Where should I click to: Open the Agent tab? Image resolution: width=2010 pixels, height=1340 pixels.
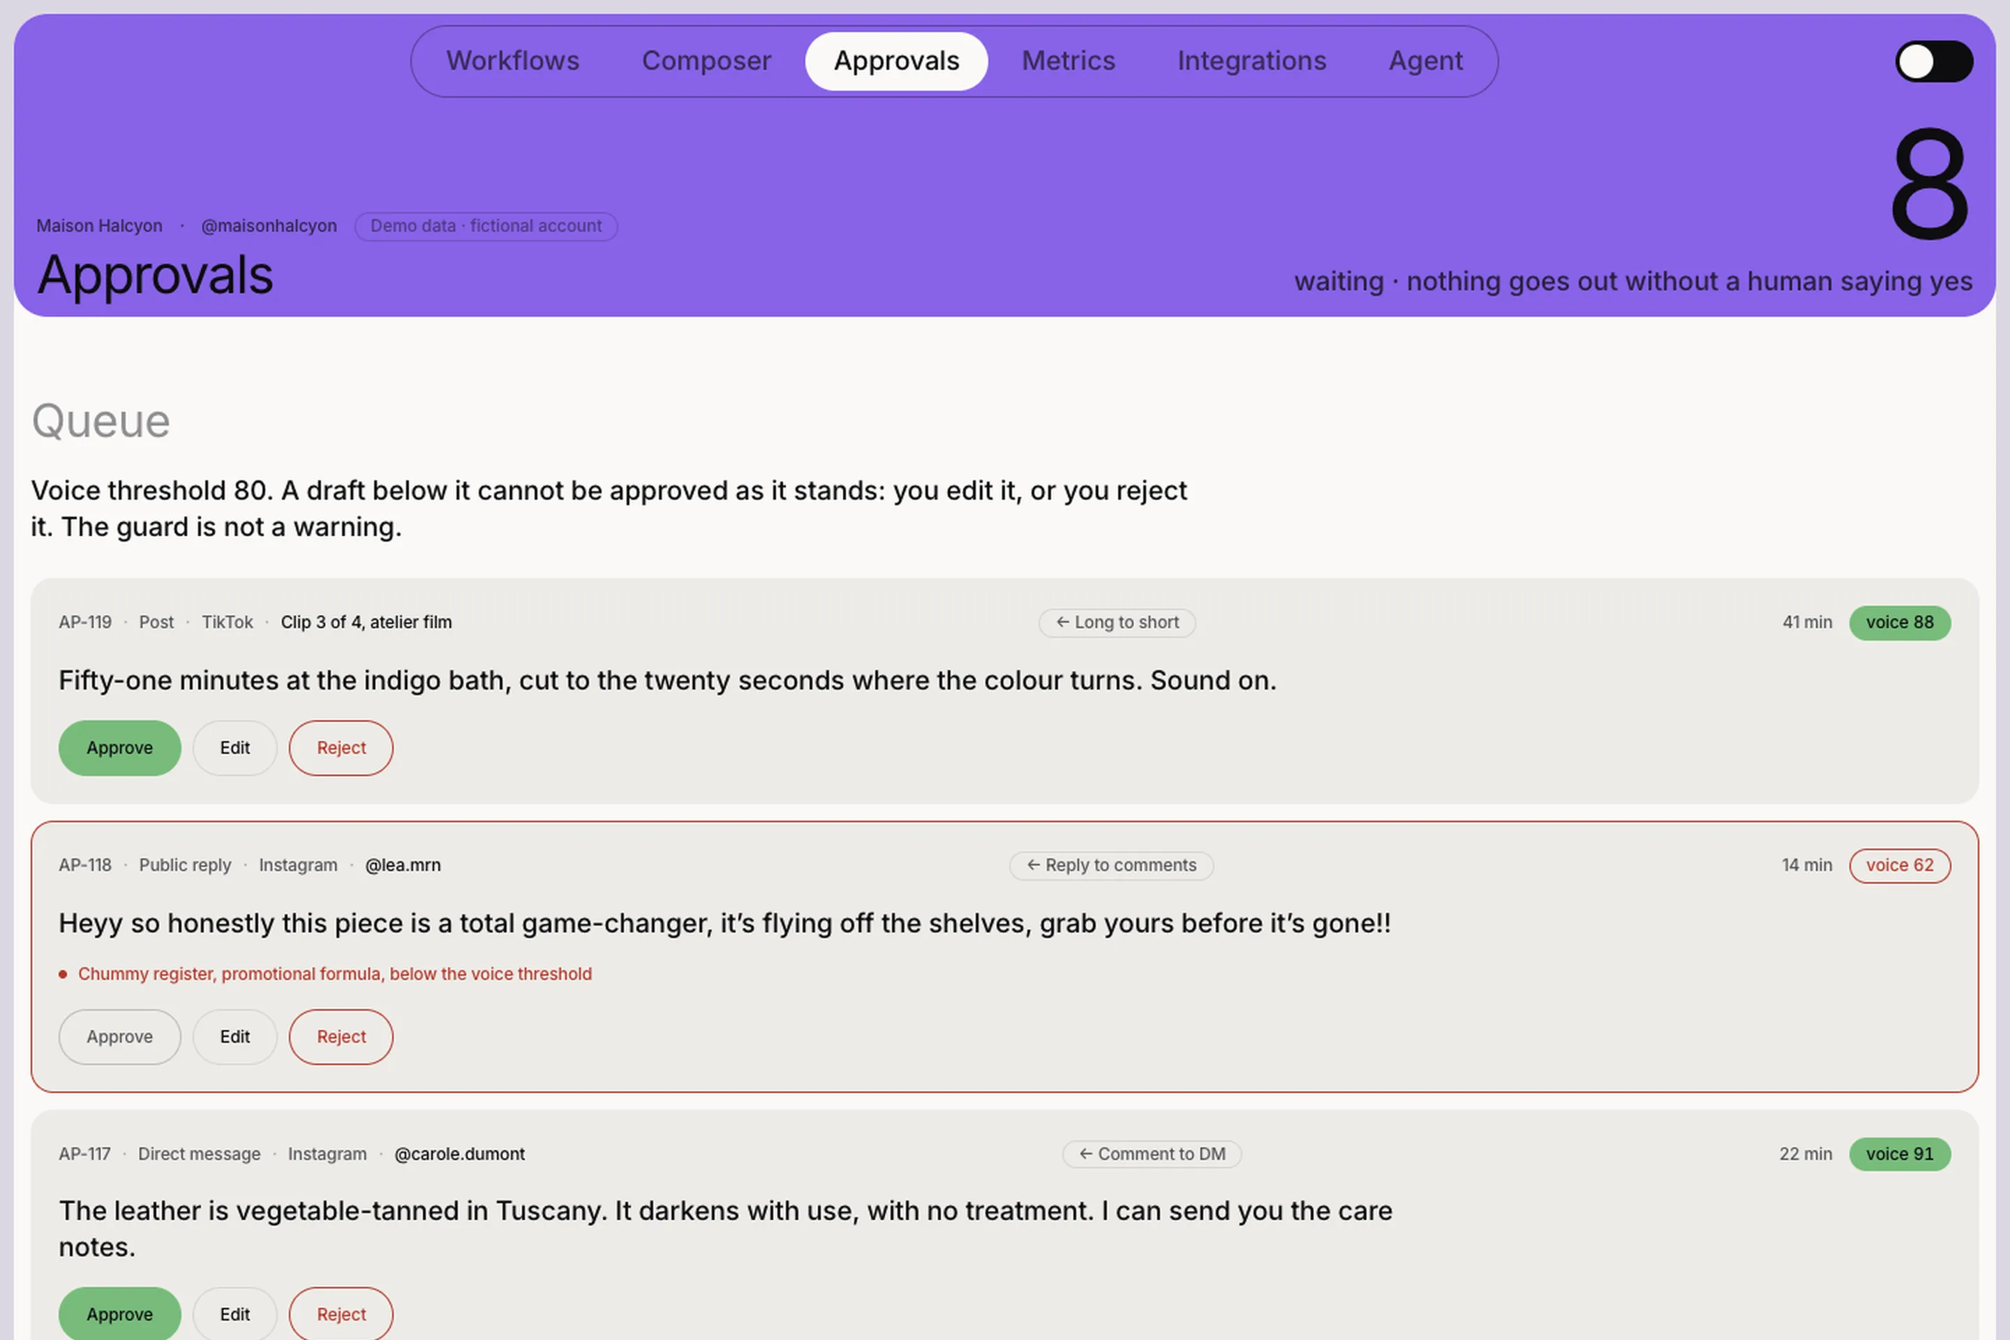pos(1425,61)
